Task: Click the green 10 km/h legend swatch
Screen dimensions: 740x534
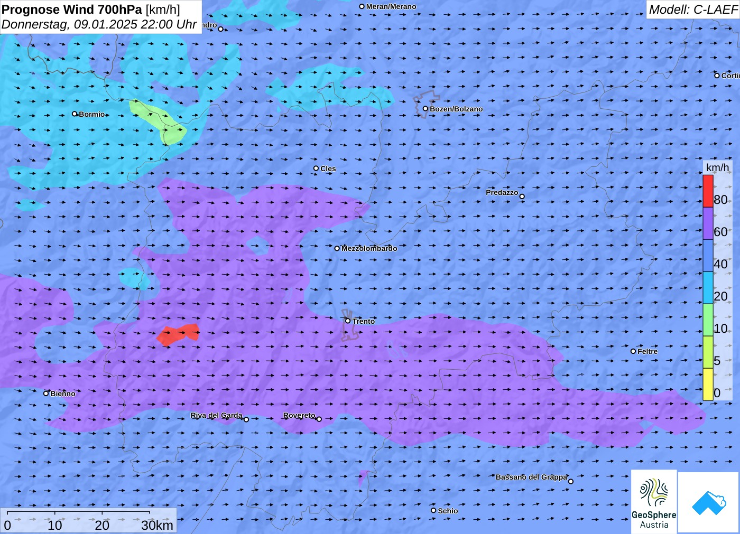Action: (x=708, y=320)
